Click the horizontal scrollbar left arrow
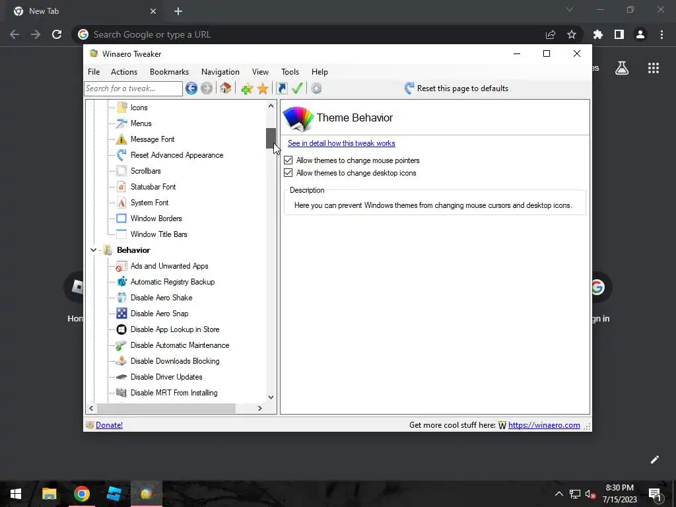The width and height of the screenshot is (676, 507). click(91, 408)
